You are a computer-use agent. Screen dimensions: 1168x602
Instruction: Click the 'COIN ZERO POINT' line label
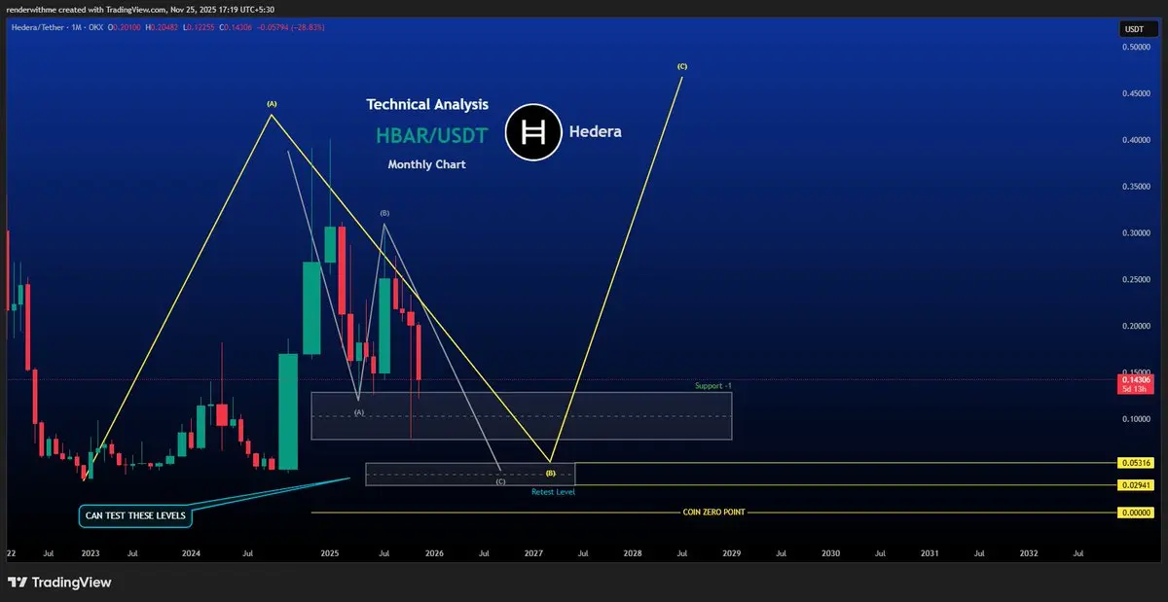tap(713, 512)
